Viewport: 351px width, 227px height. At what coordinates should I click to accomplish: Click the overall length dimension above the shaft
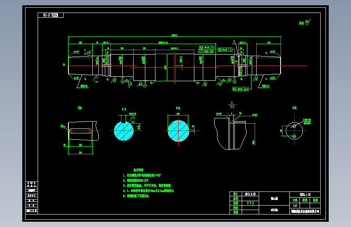point(174,35)
